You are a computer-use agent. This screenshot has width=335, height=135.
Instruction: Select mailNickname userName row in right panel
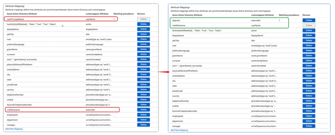179,26
